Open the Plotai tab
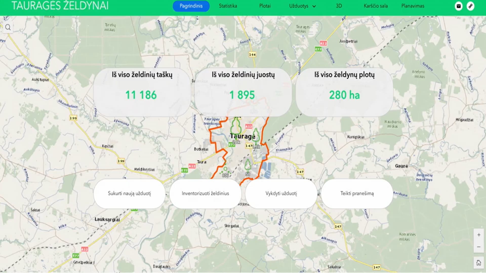486x273 pixels. point(265,6)
